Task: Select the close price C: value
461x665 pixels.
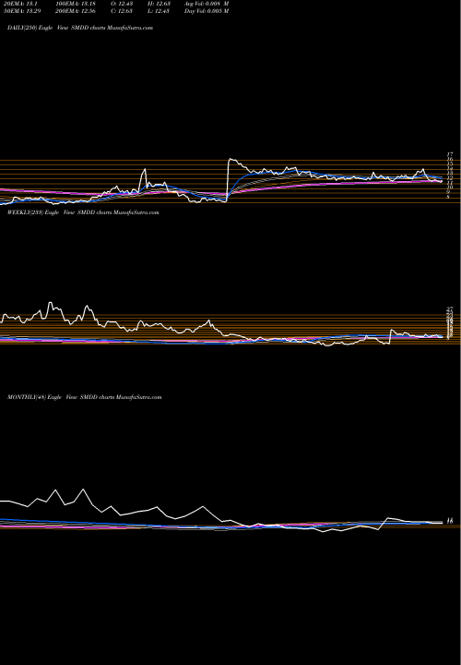Action: 123,11
